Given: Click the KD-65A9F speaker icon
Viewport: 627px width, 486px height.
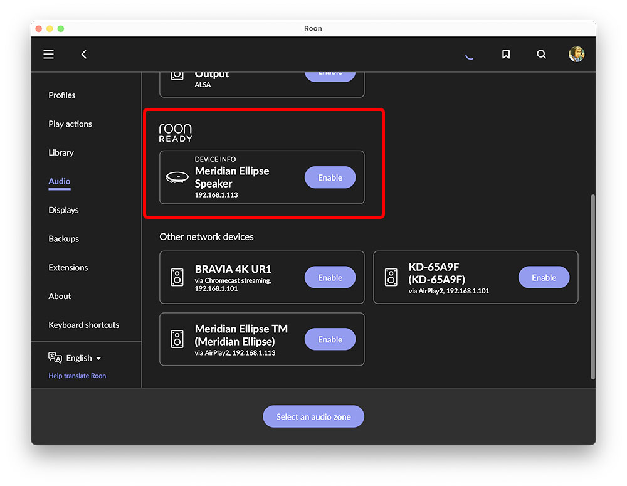Looking at the screenshot, I should tap(391, 277).
